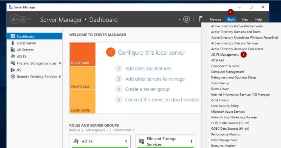Click the Dashboard icon in sidebar

pyautogui.click(x=13, y=36)
